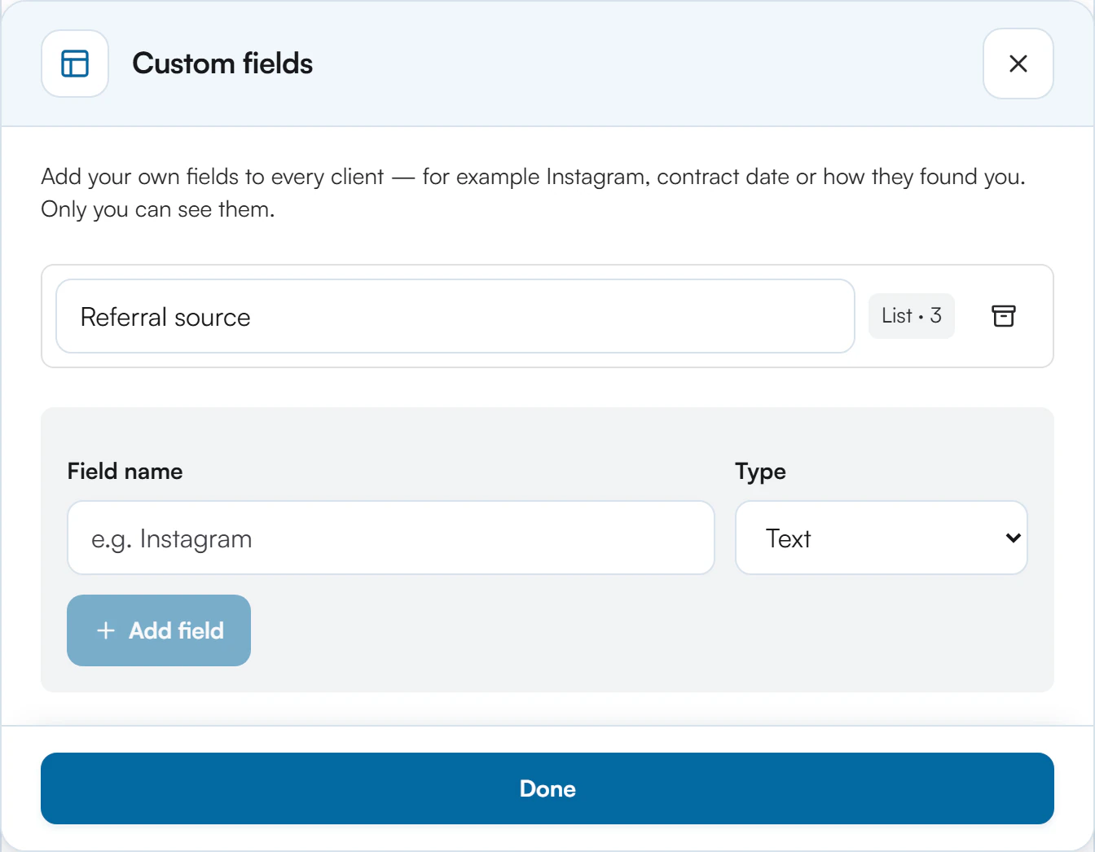The width and height of the screenshot is (1095, 852).
Task: Click the layout icon beside Custom fields
Action: (x=75, y=64)
